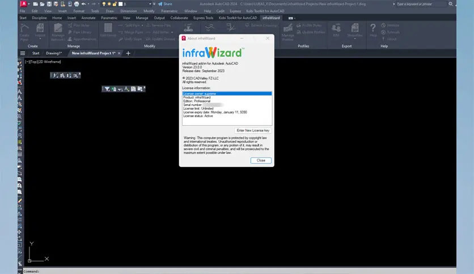Click the Type a keyword or phrase search field
The image size is (474, 274).
point(421,4)
